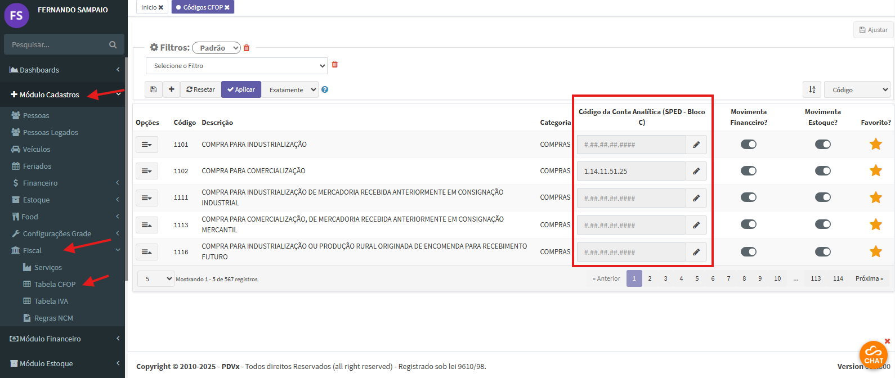This screenshot has height=378, width=895.
Task: Click the sort order icon beside Código
Action: pyautogui.click(x=812, y=89)
